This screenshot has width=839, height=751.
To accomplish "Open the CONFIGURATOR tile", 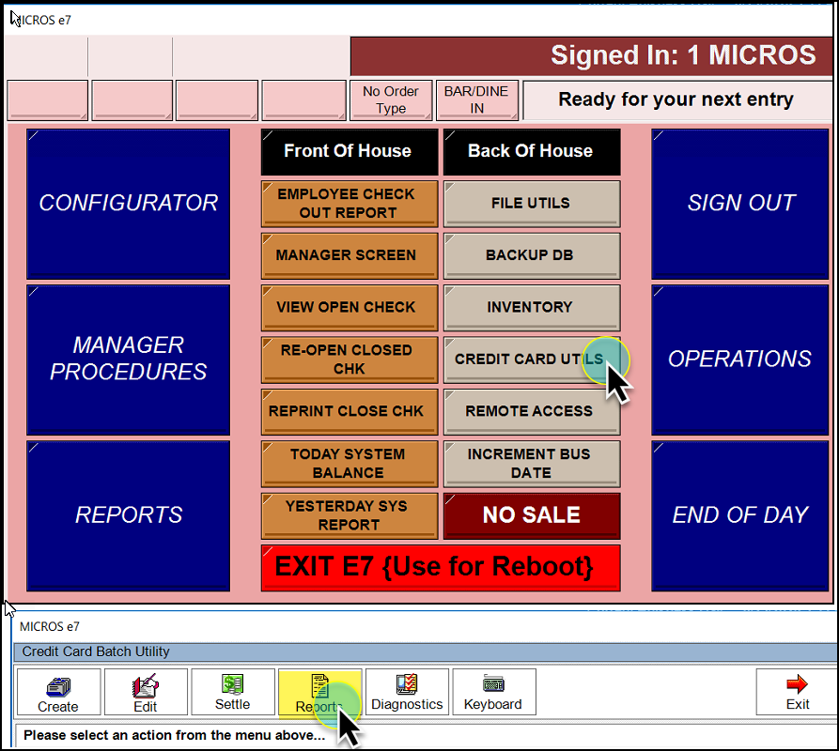I will [129, 203].
